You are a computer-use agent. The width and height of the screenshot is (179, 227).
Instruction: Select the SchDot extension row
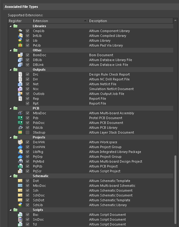coord(91,200)
